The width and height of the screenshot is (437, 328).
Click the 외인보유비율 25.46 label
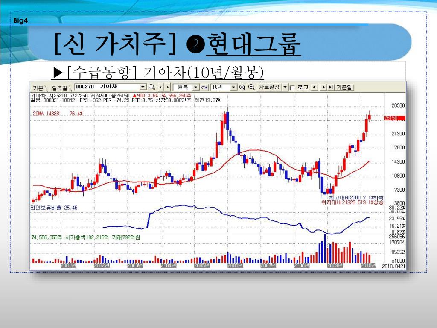(x=54, y=208)
